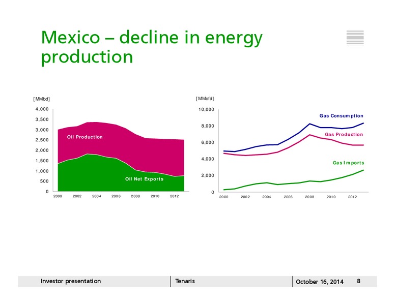
Task: Click the '10,000' tick on the gas chart axis
Action: (x=206, y=109)
